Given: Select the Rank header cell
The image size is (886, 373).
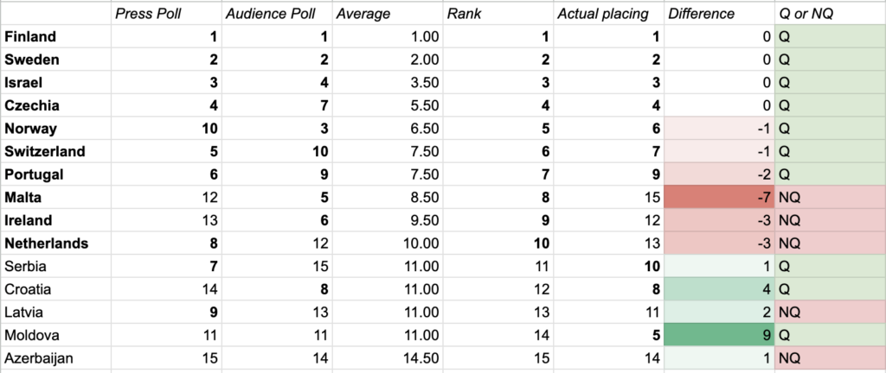Looking at the screenshot, I should pyautogui.click(x=498, y=14).
